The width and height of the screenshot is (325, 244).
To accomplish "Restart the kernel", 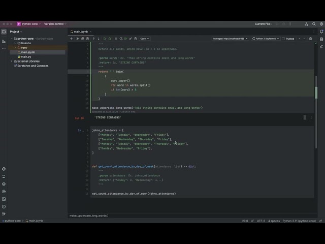I will 121,39.
